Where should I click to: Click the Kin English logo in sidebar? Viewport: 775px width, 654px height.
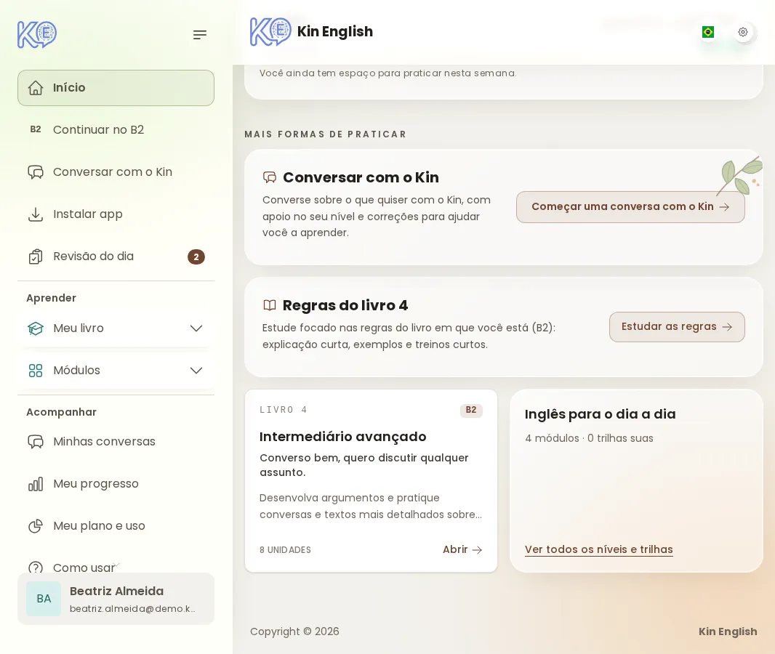[37, 35]
